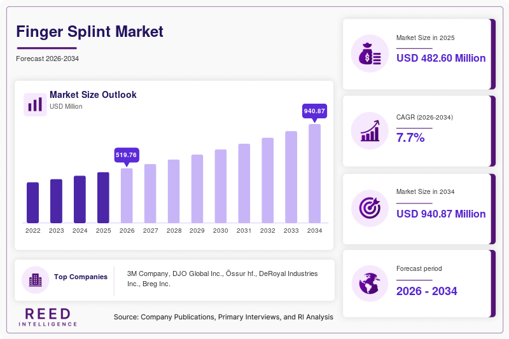Viewport: 509px width, 339px height.
Task: Click the 2026 axis label
Action: coord(127,231)
